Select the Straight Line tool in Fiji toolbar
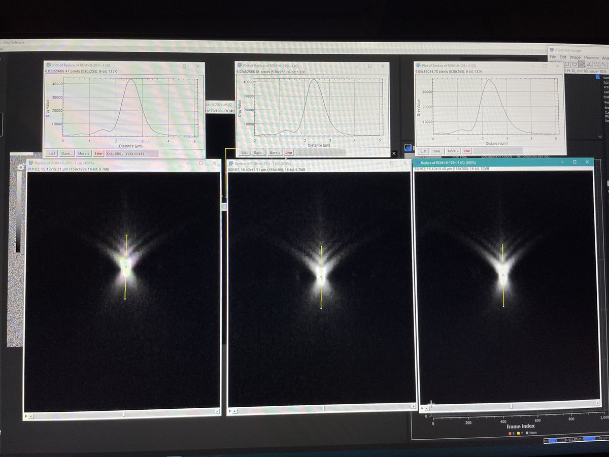609x457 pixels. point(582,64)
